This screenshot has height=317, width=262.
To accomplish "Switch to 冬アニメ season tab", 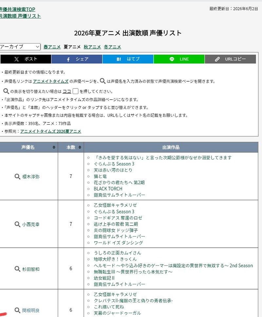I will click(x=112, y=47).
